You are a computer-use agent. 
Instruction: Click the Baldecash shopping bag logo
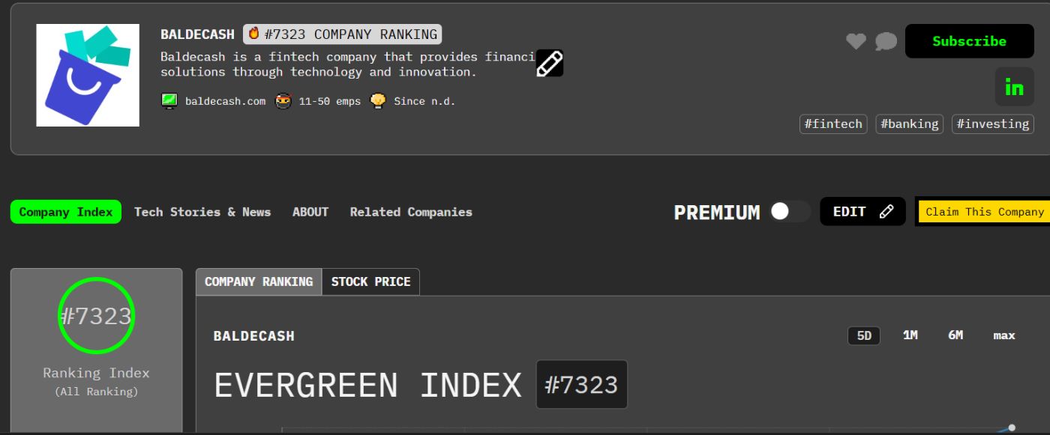click(x=88, y=75)
